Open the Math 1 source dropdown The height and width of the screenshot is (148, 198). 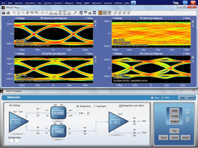pyautogui.click(x=88, y=113)
